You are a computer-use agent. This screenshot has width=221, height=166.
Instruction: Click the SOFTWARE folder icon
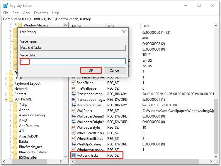tap(11, 99)
